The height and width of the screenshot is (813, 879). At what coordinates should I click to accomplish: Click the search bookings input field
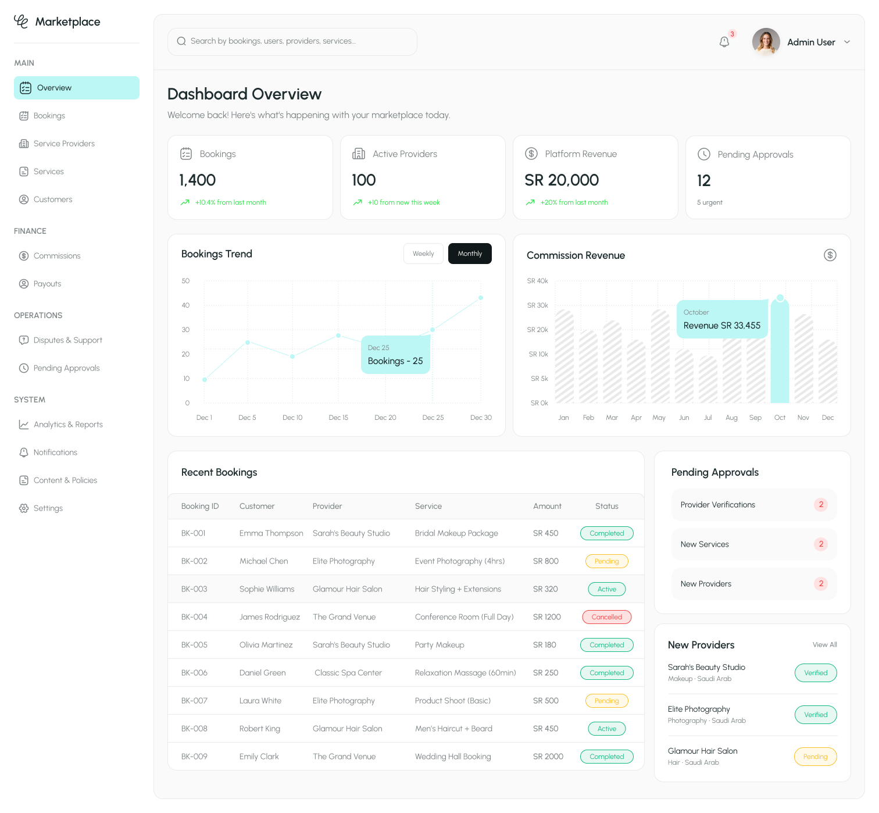292,42
